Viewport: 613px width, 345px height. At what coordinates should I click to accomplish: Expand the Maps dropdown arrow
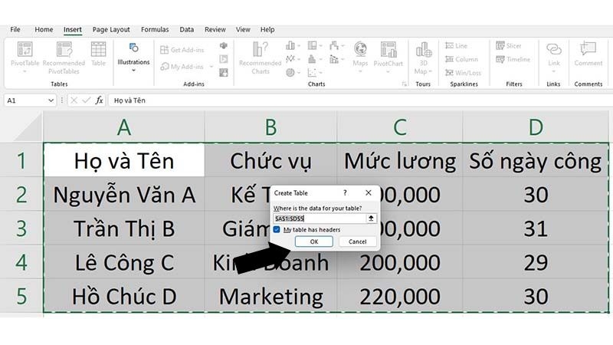360,71
